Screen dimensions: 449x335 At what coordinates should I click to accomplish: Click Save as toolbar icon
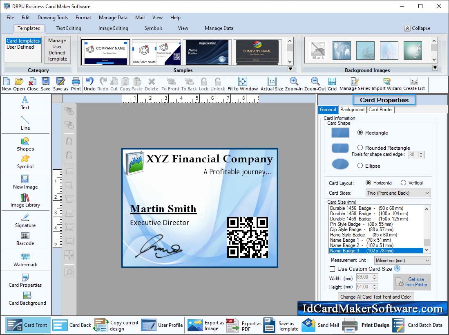[x=60, y=84]
